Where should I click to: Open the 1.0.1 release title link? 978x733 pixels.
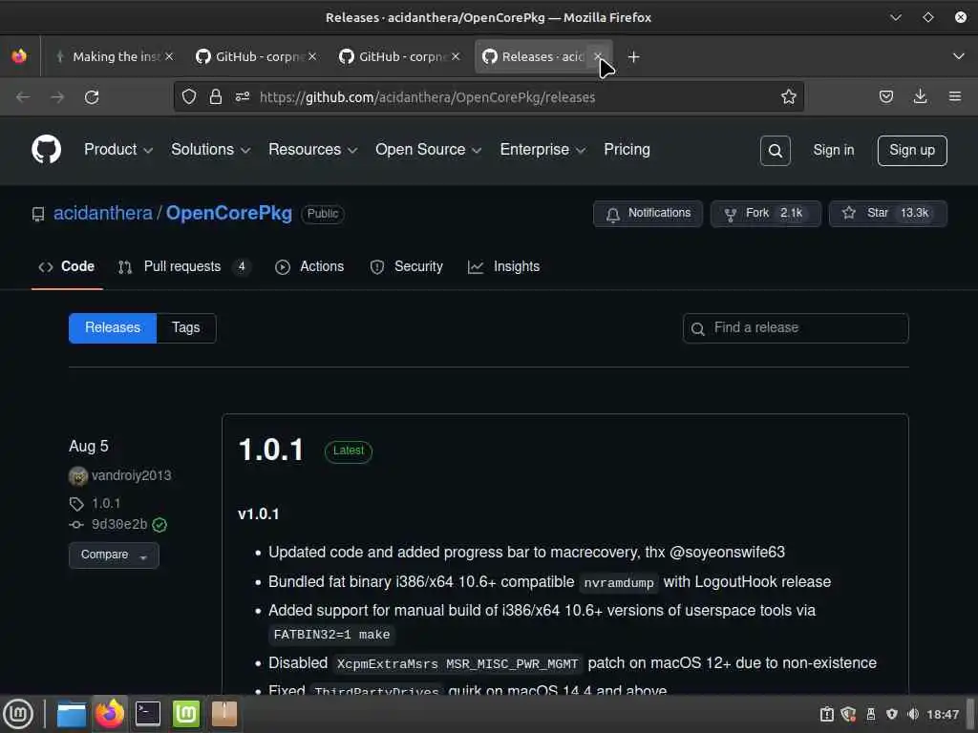pyautogui.click(x=270, y=450)
